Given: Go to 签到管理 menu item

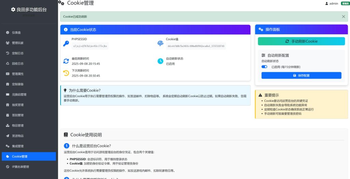Looking at the screenshot, I should point(18,115).
